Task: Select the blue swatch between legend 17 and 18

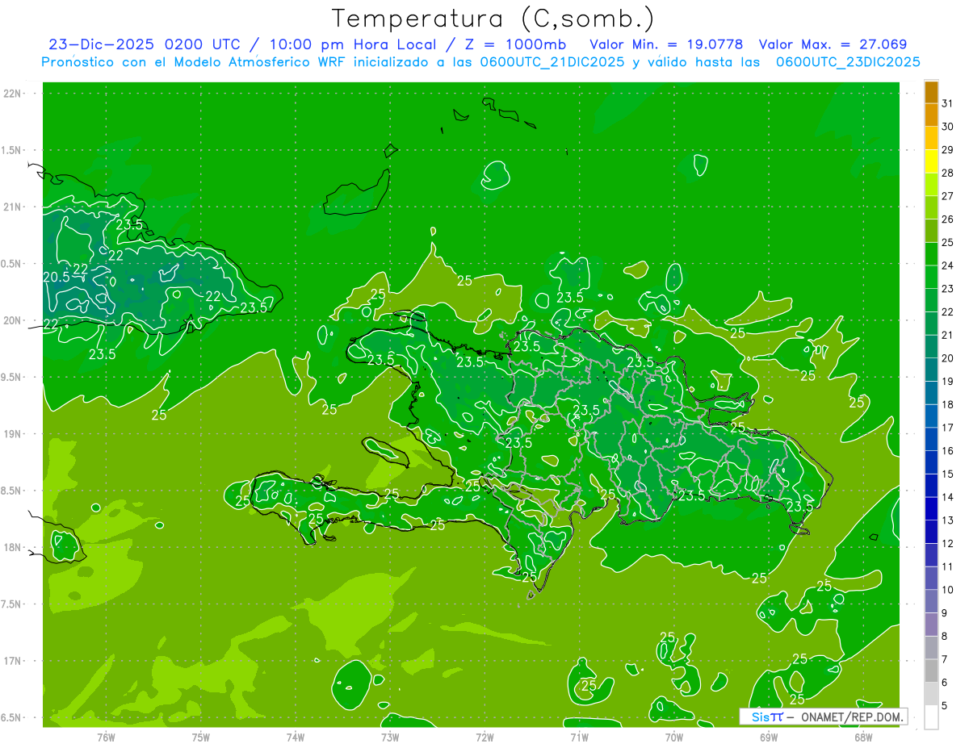Action: pos(931,416)
